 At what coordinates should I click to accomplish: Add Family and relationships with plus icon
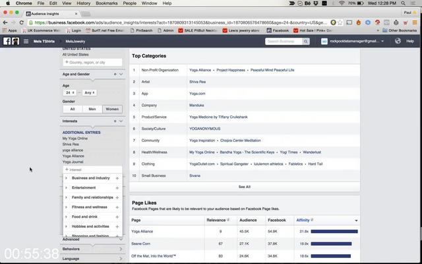117,198
